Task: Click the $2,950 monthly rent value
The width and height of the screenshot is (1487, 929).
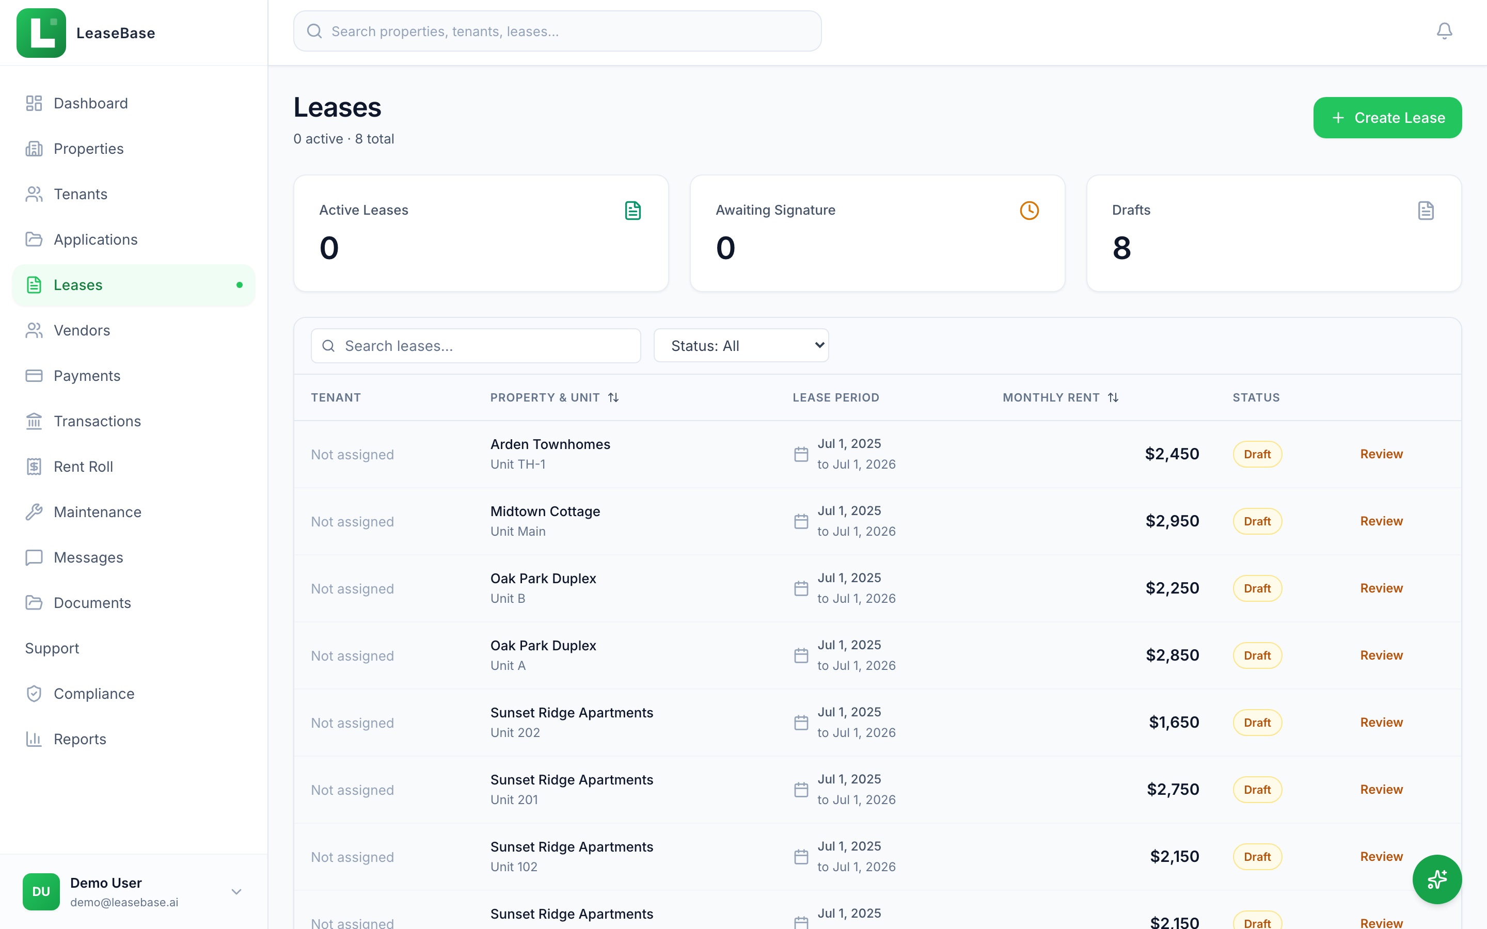Action: click(x=1173, y=521)
